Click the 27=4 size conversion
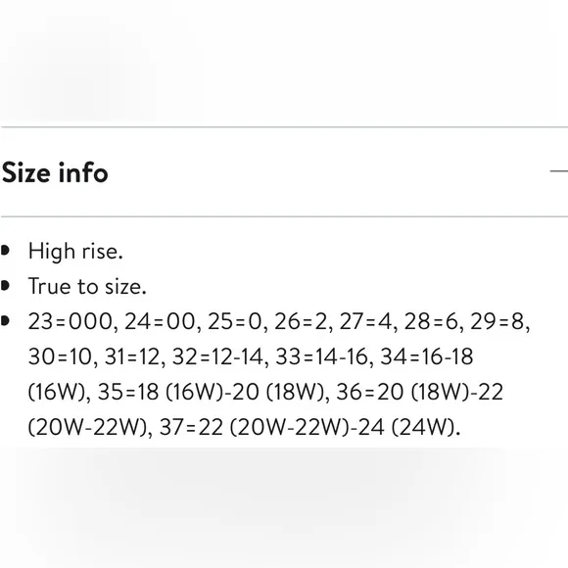 point(365,321)
